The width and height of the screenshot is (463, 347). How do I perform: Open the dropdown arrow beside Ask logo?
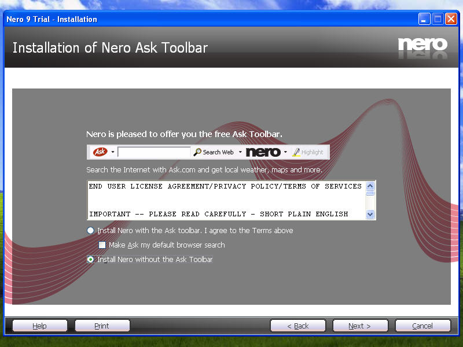coord(113,152)
